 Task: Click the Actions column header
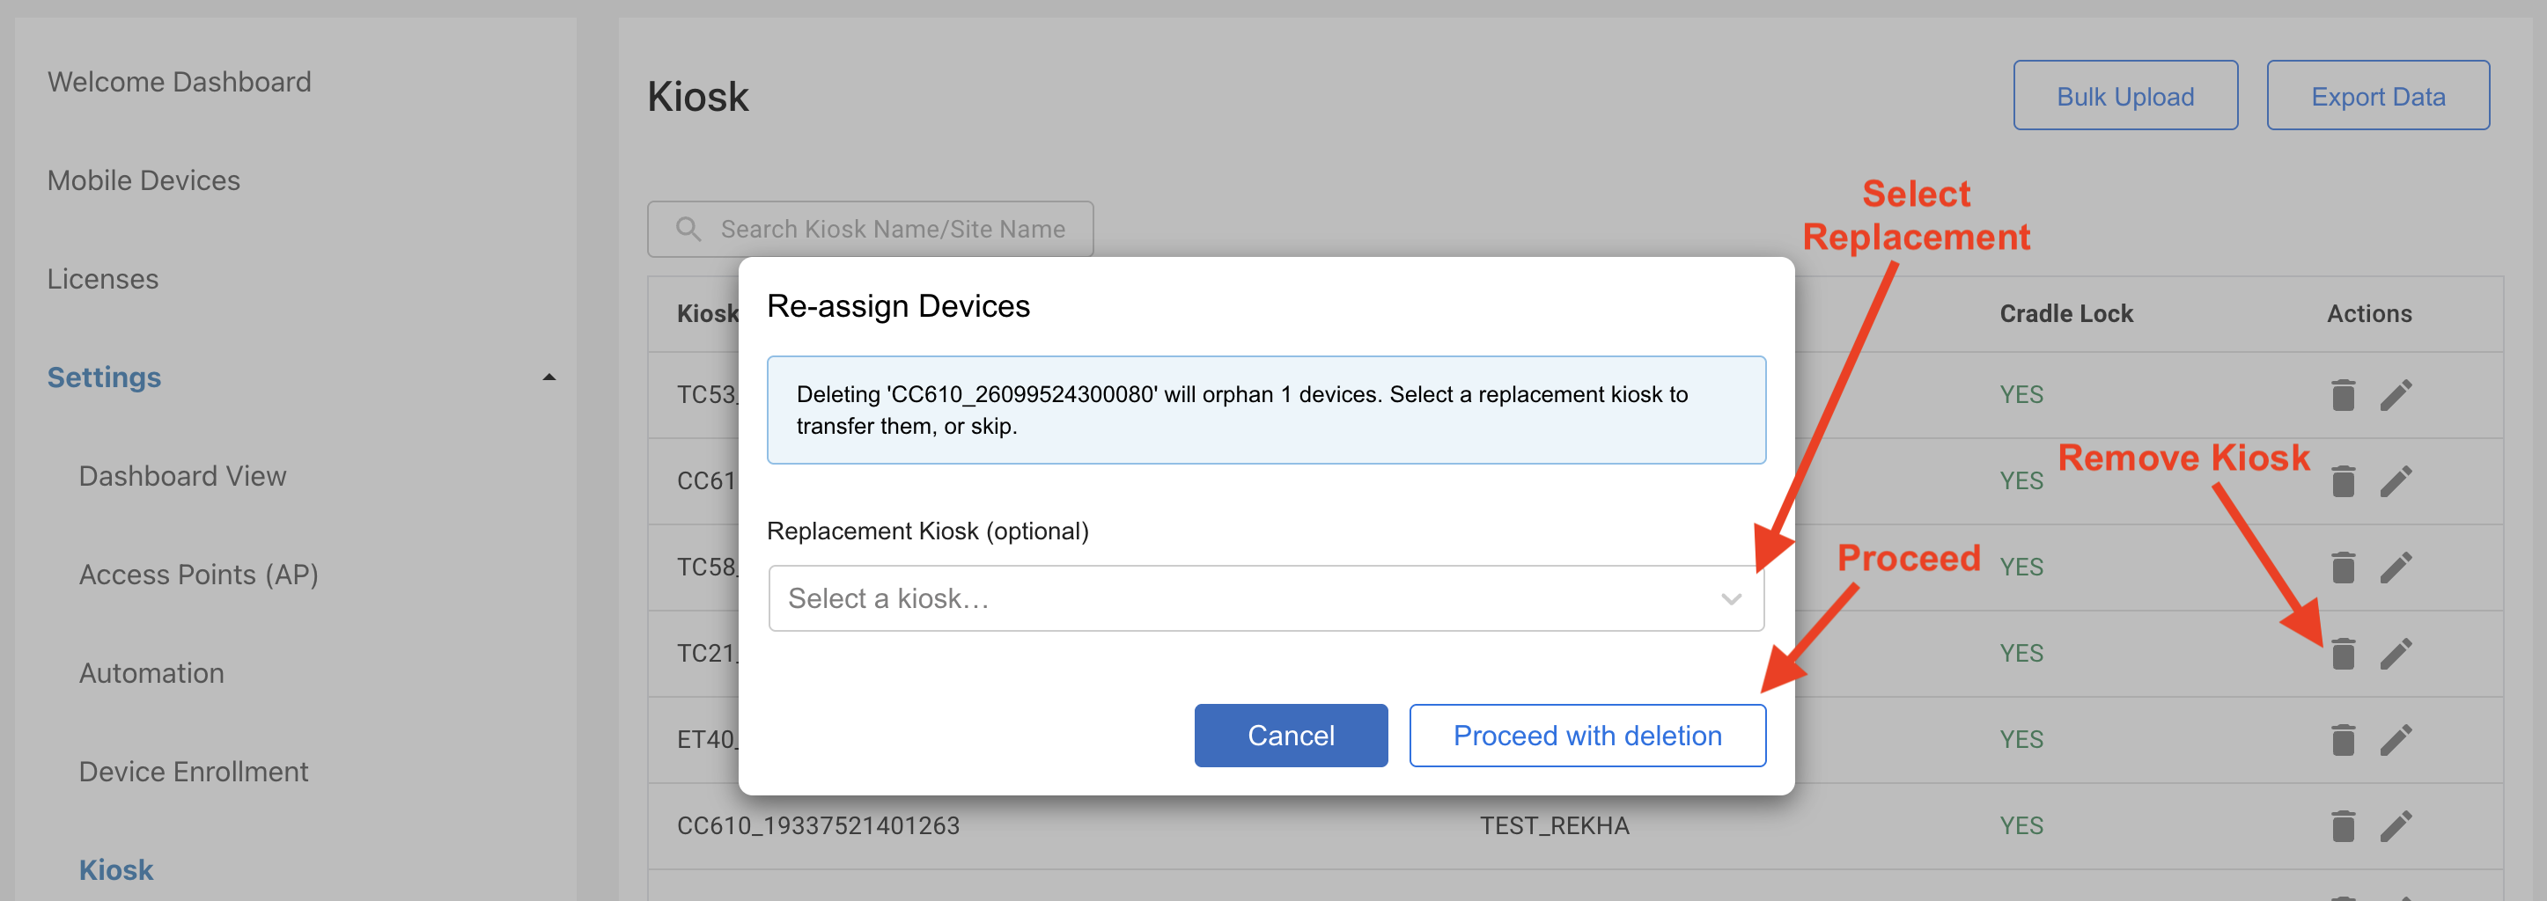click(2369, 313)
